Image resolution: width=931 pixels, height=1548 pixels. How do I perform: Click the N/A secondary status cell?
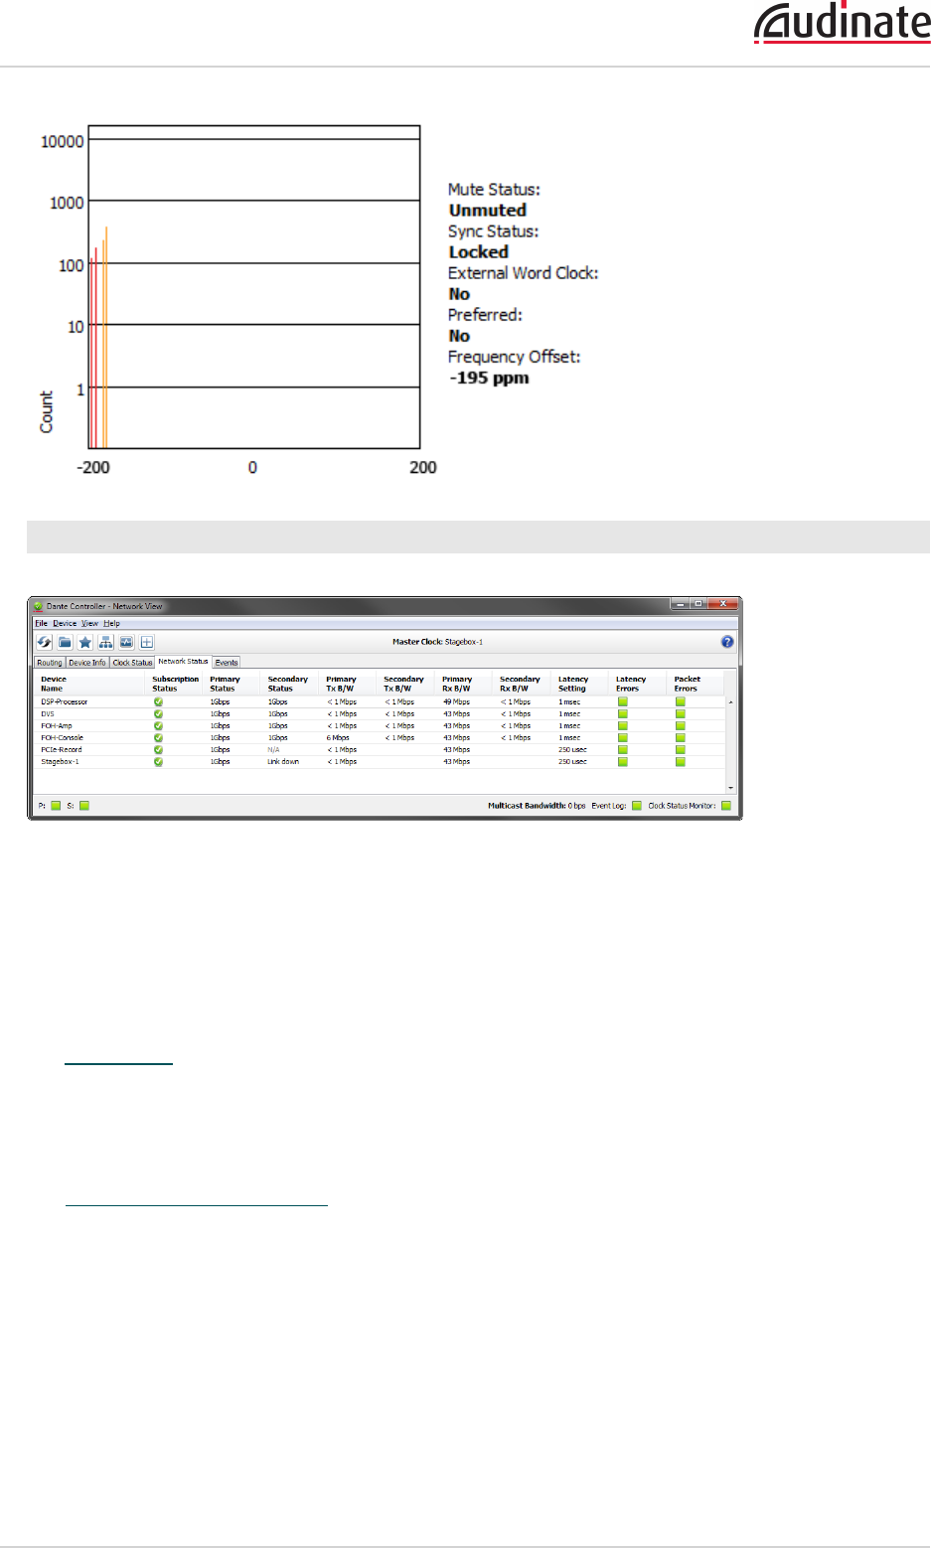coord(273,750)
